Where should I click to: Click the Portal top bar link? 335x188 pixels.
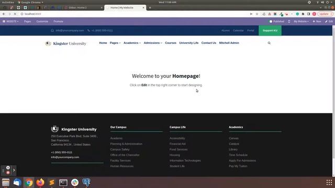251,30
